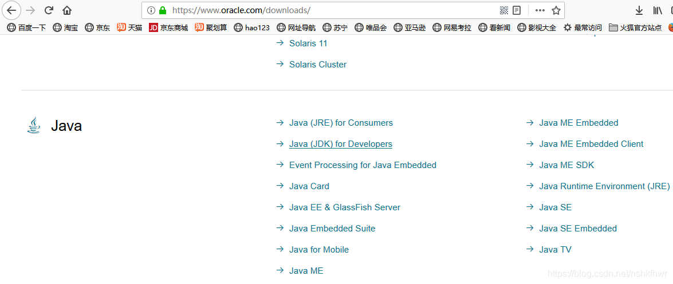This screenshot has height=284, width=673.
Task: Open Java for Mobile link
Action: tap(319, 250)
